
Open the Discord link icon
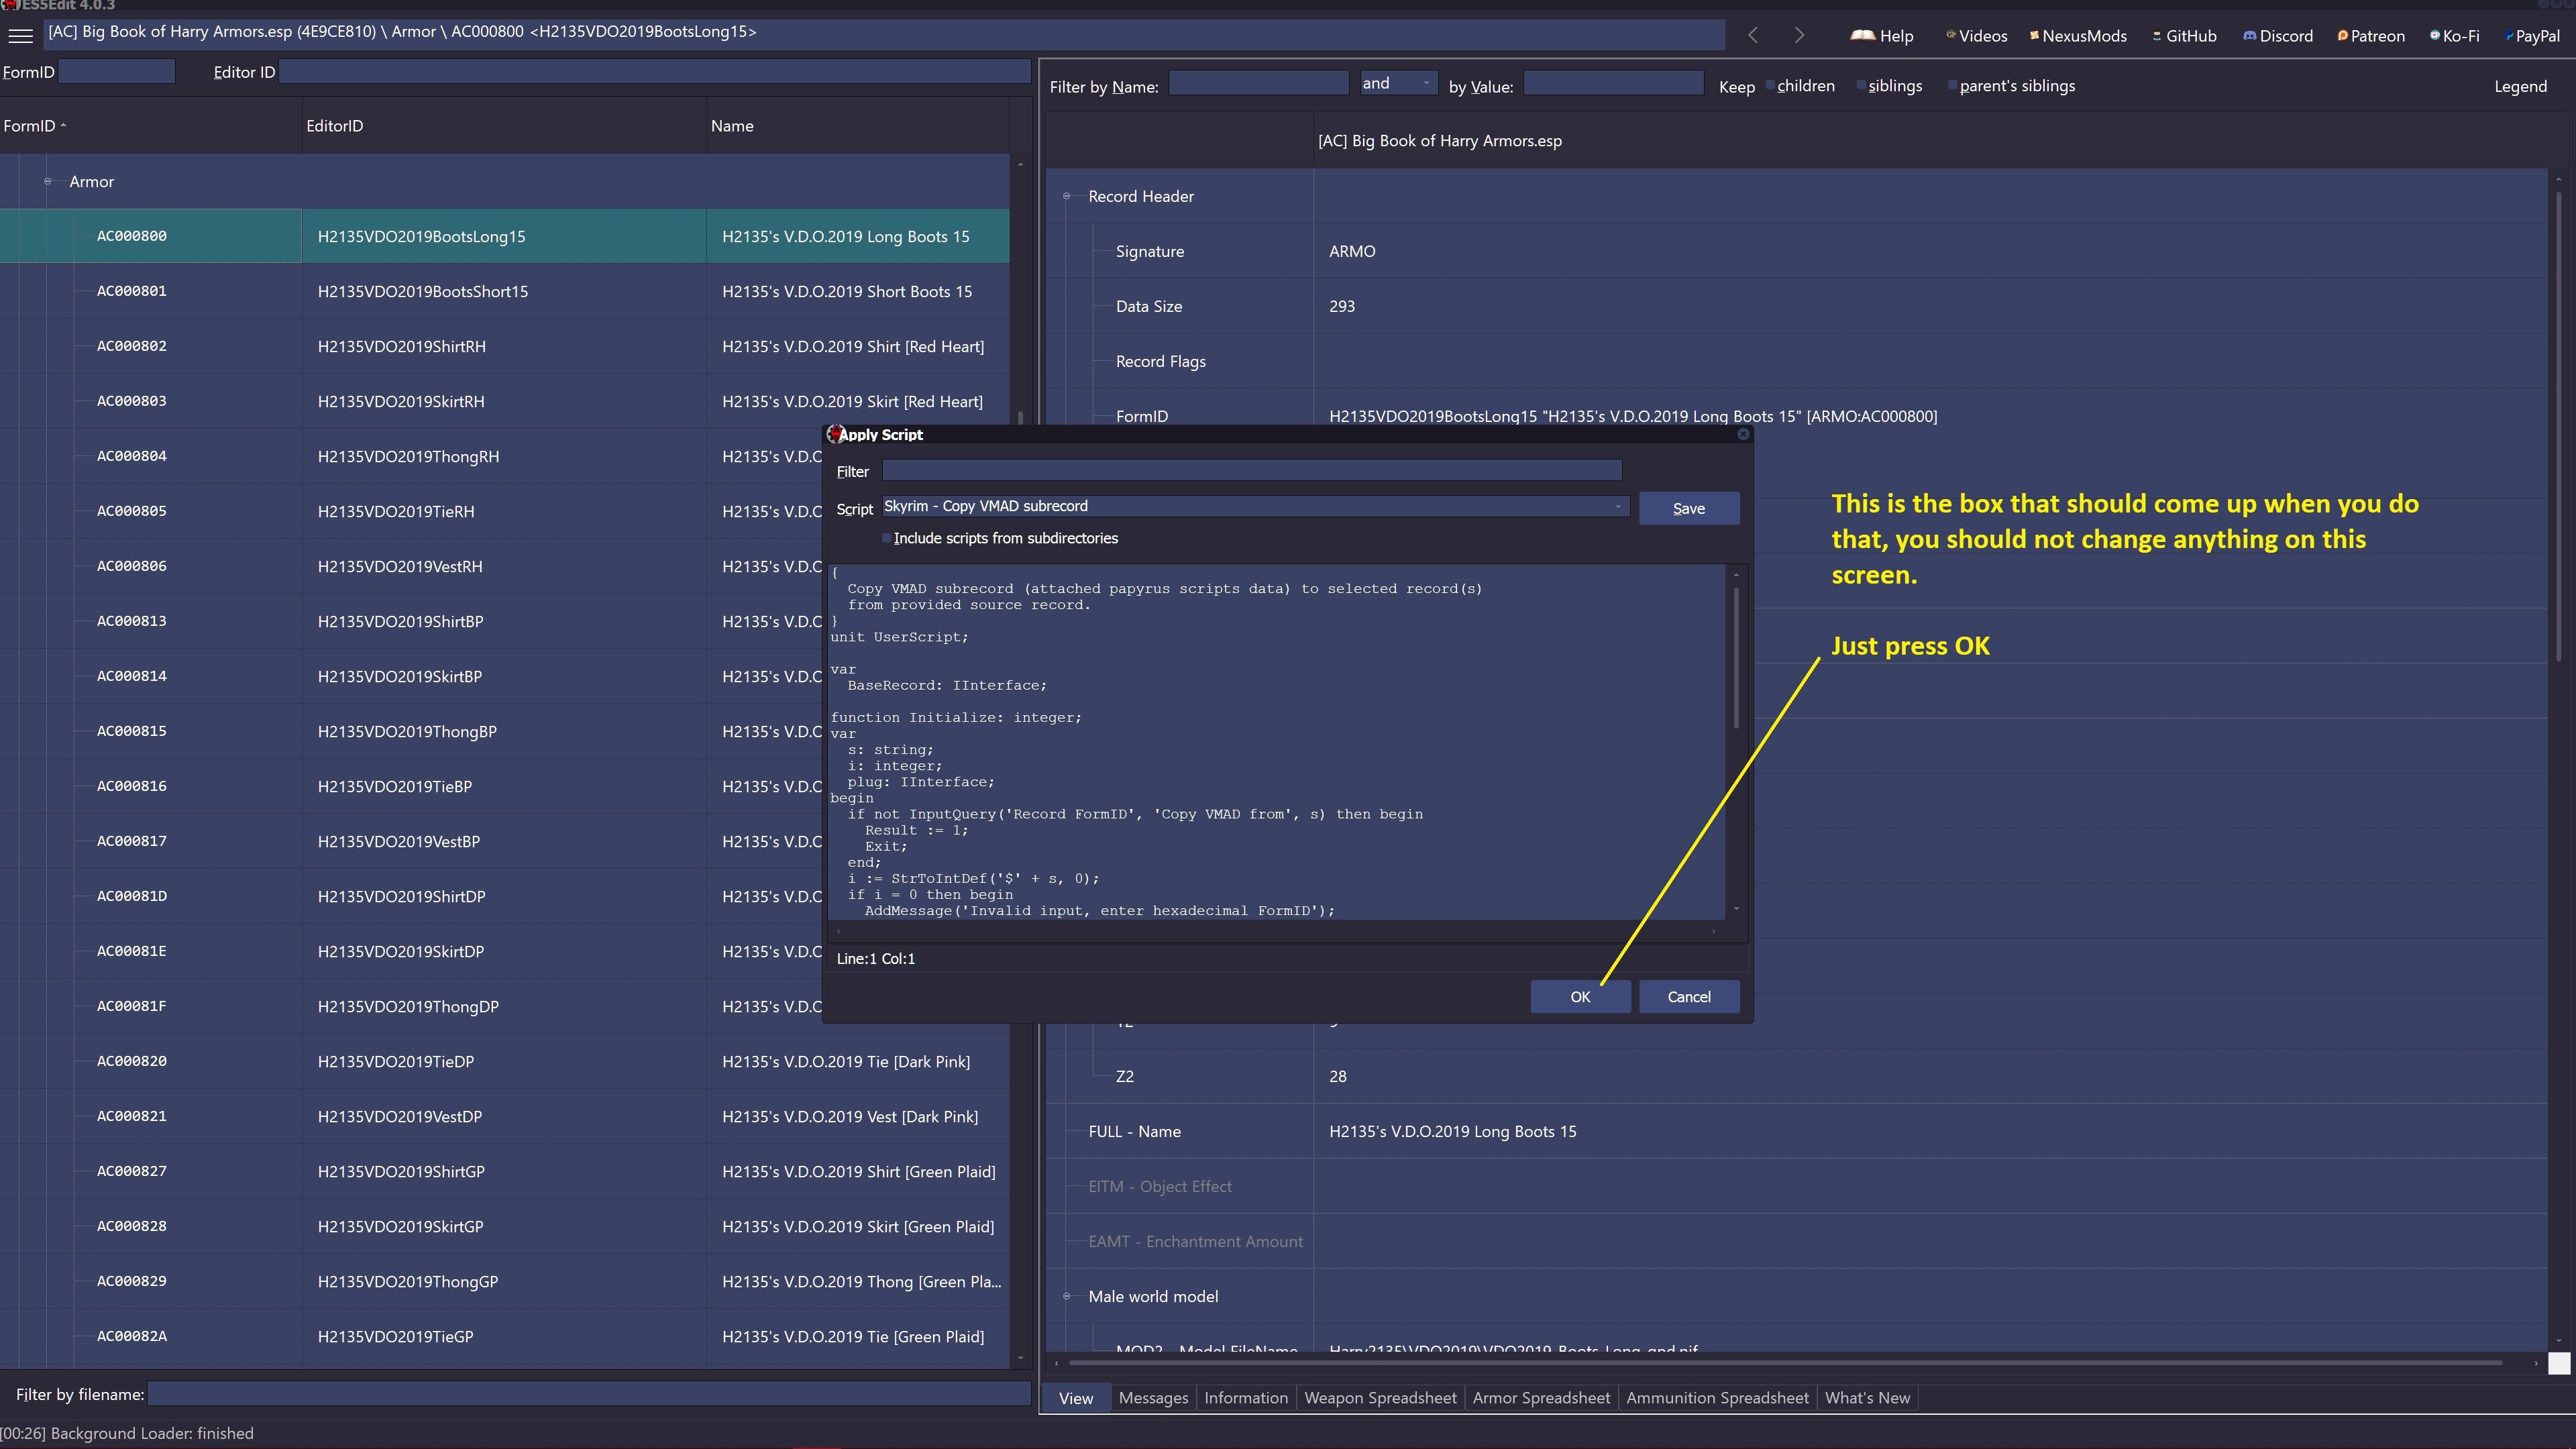click(x=2249, y=36)
